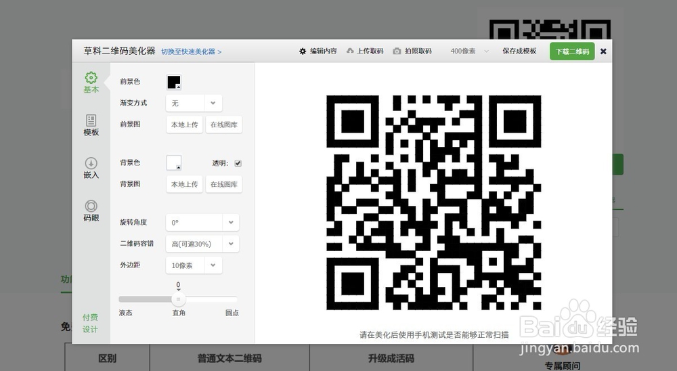
Task: Click 区别 cell in background table
Action: tap(107, 358)
